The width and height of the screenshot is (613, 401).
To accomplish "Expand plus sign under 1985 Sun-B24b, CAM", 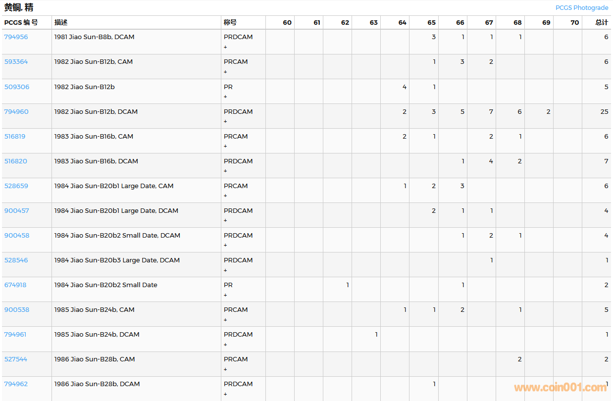I will pos(225,320).
